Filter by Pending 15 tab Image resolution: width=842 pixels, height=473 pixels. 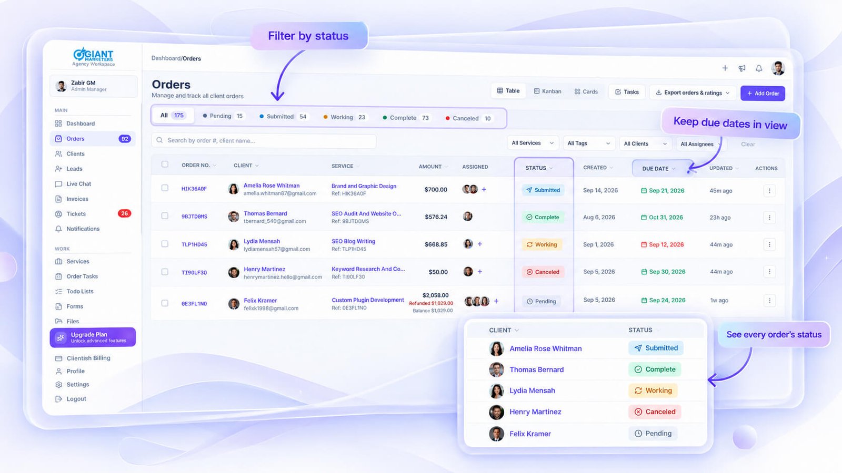(223, 116)
